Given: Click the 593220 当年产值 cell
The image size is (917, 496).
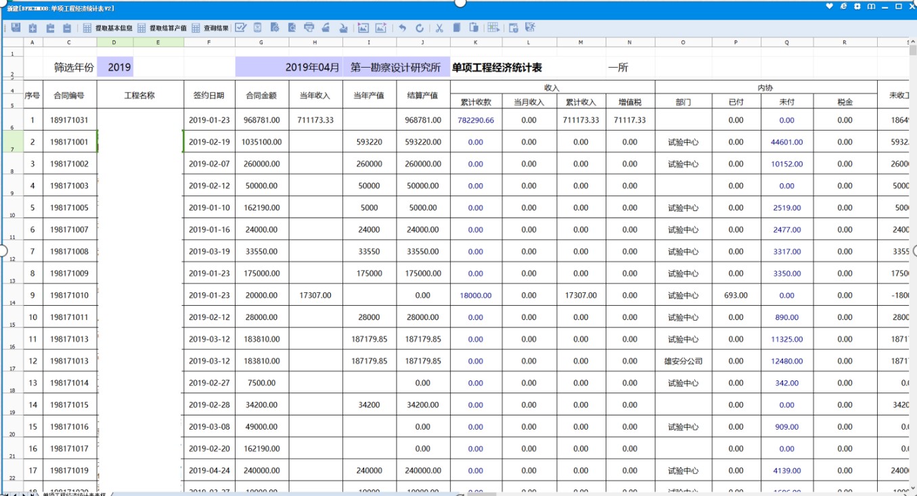Looking at the screenshot, I should coord(370,142).
